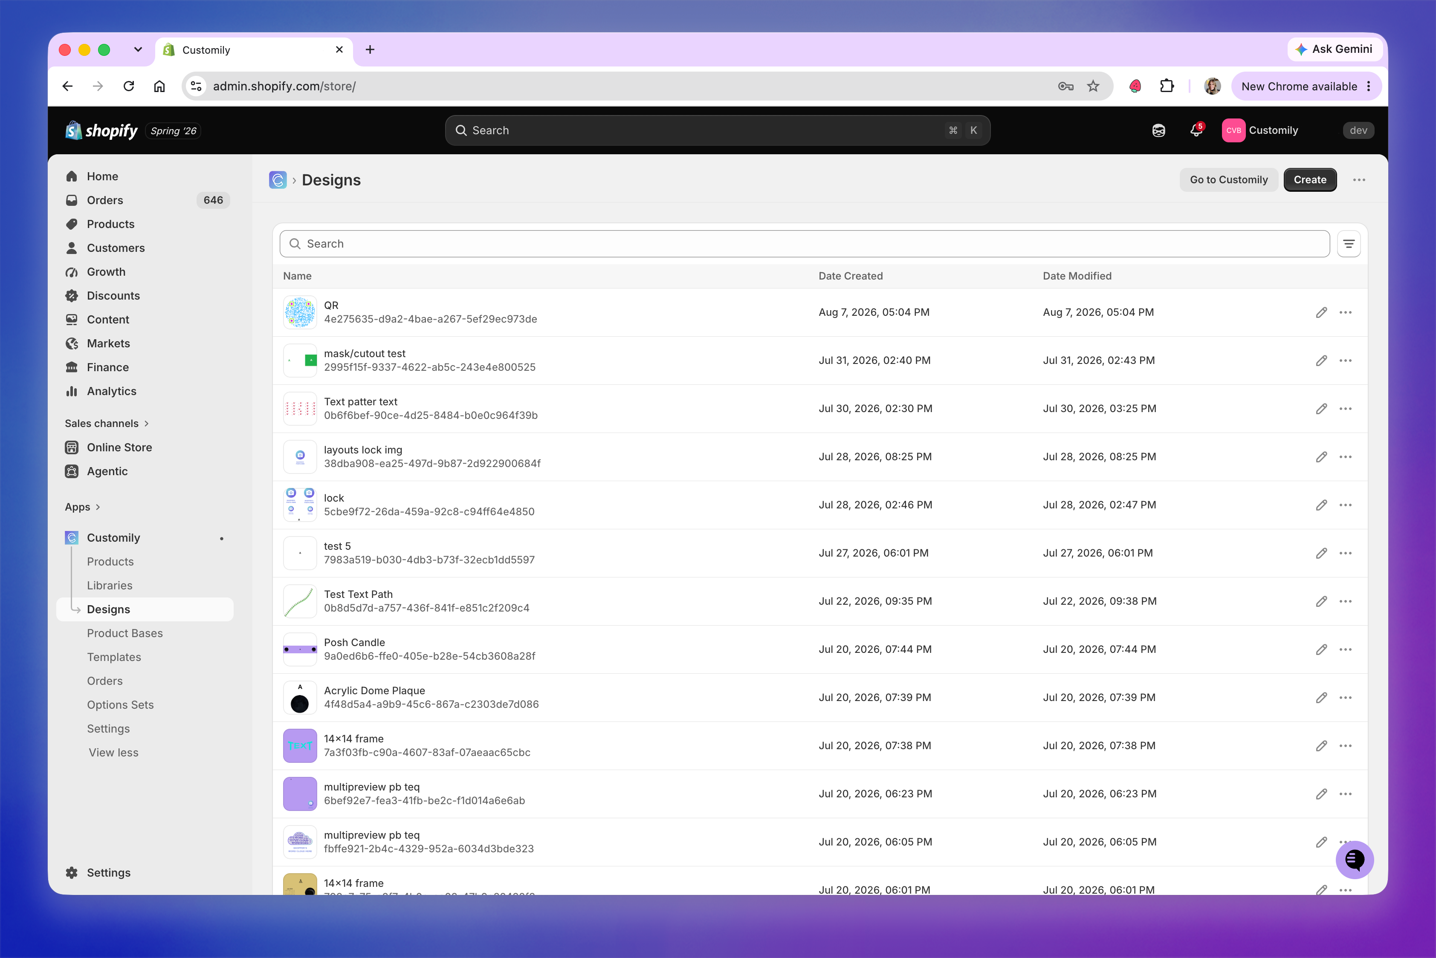
Task: Click Go to Customily button
Action: [x=1229, y=180]
